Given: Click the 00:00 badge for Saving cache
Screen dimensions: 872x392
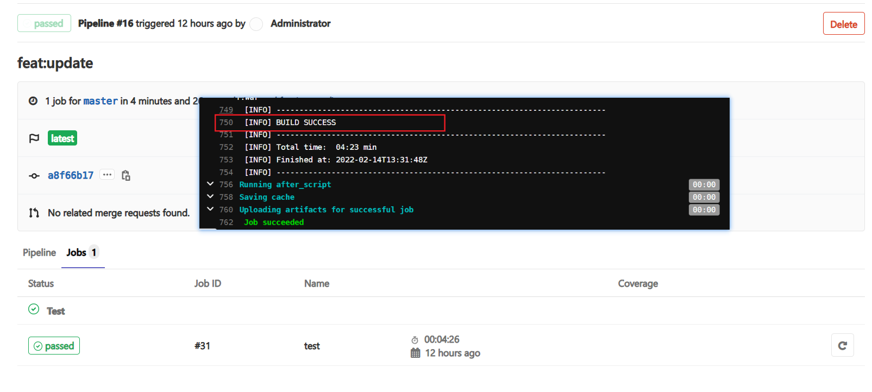Looking at the screenshot, I should [704, 197].
